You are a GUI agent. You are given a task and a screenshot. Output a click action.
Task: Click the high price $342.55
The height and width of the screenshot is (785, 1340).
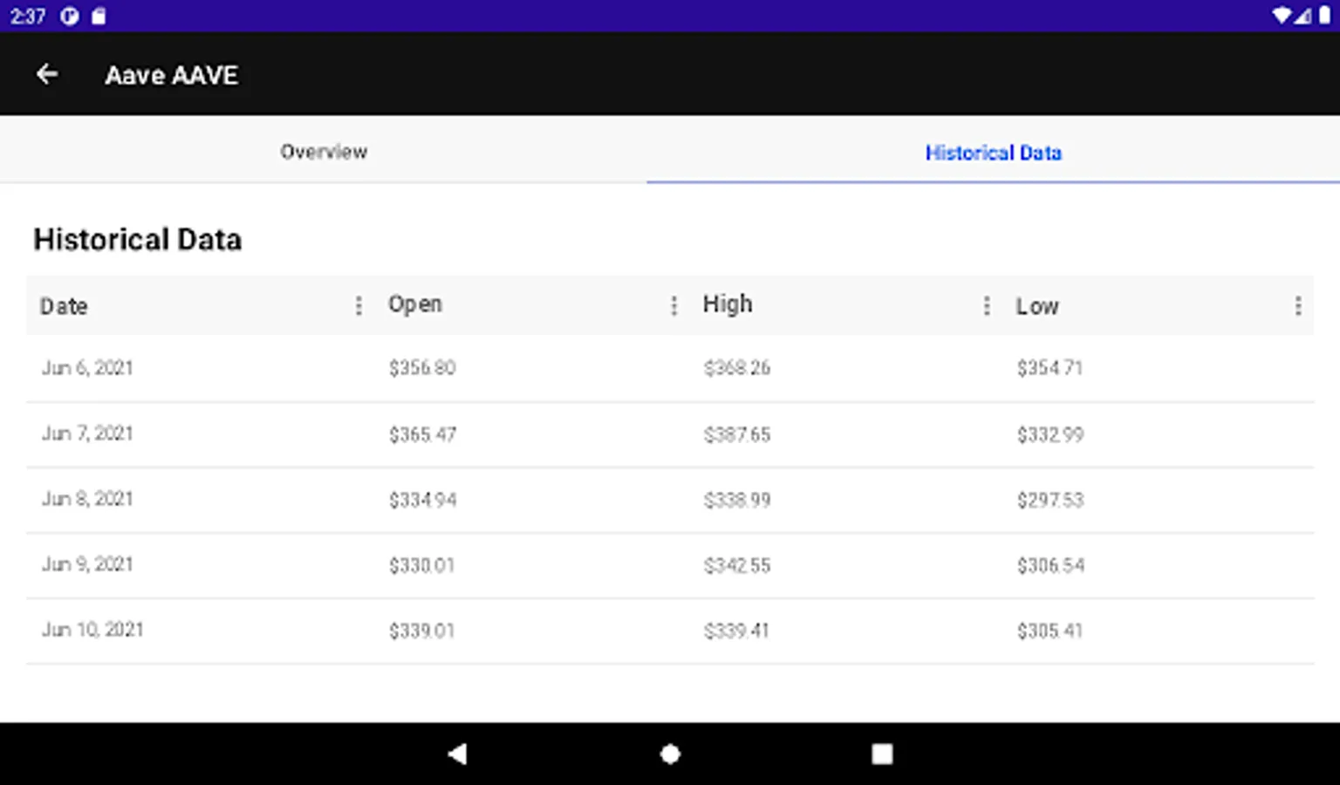click(737, 565)
